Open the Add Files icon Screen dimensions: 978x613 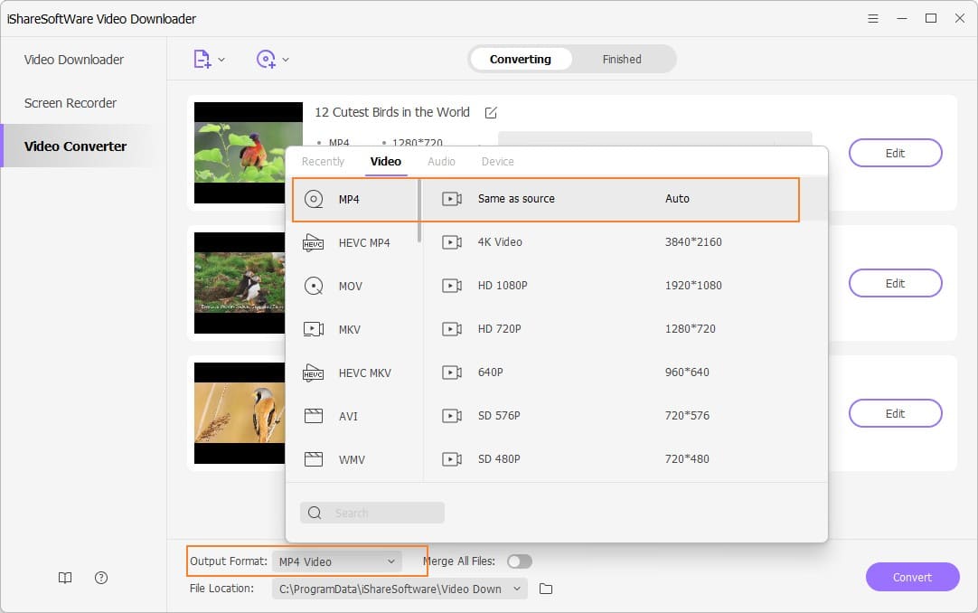point(203,58)
